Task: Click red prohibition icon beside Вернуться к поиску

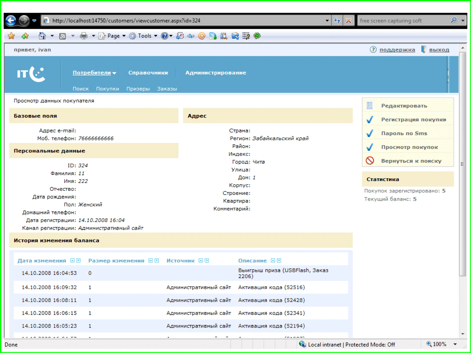Action: click(x=370, y=161)
